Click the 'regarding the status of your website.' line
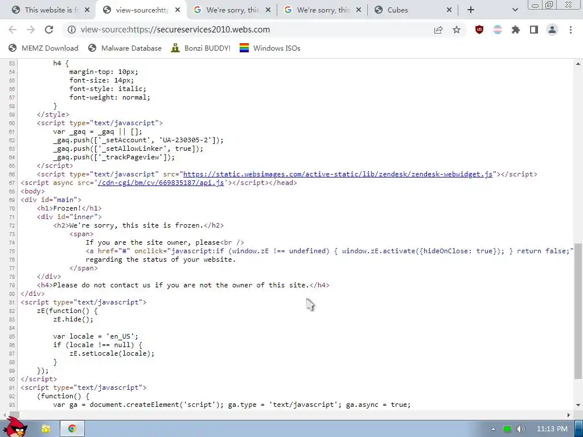Image resolution: width=583 pixels, height=437 pixels. (x=161, y=259)
